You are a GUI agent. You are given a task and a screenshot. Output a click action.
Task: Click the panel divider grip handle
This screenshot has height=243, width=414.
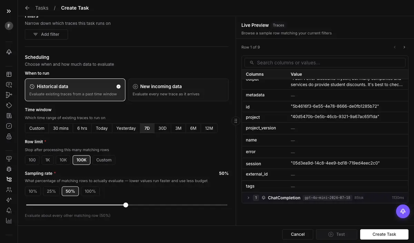coord(236,121)
